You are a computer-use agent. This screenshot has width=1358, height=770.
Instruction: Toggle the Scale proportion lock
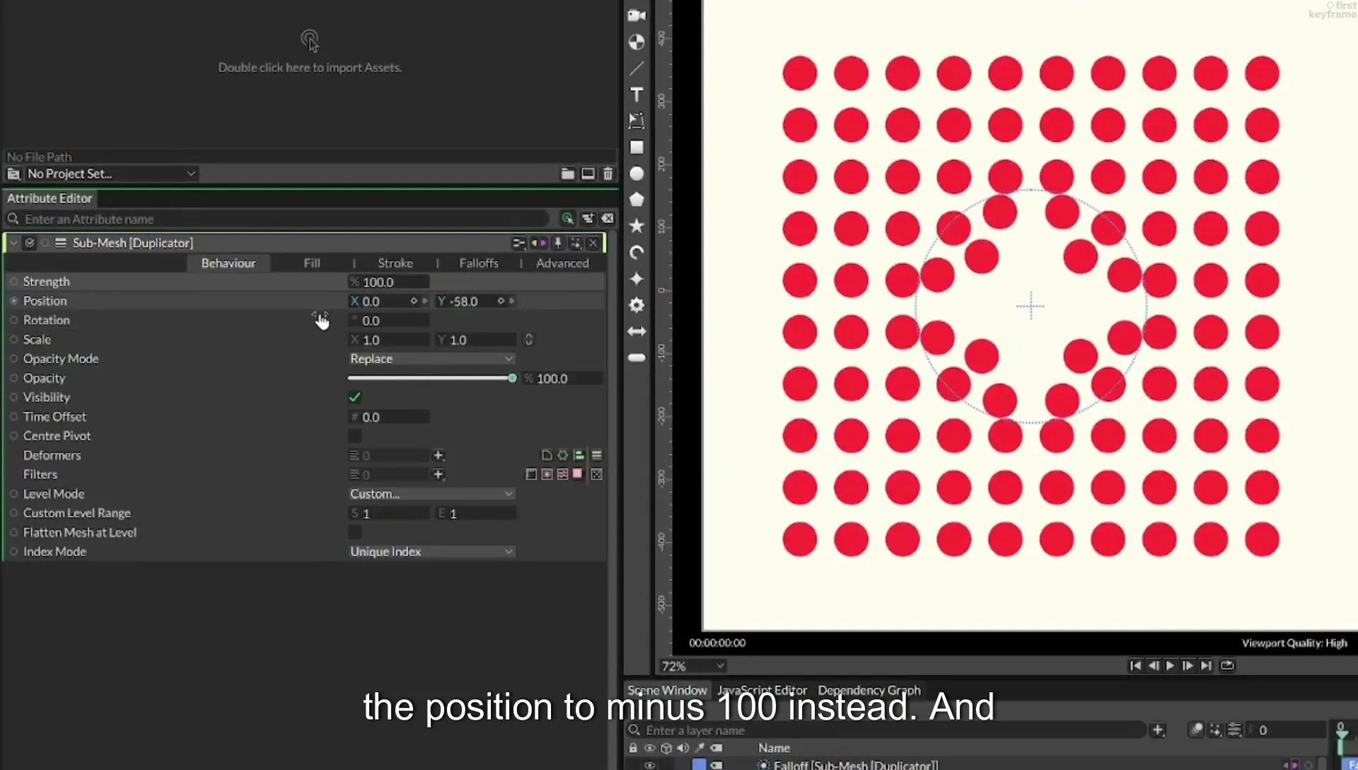(x=528, y=340)
